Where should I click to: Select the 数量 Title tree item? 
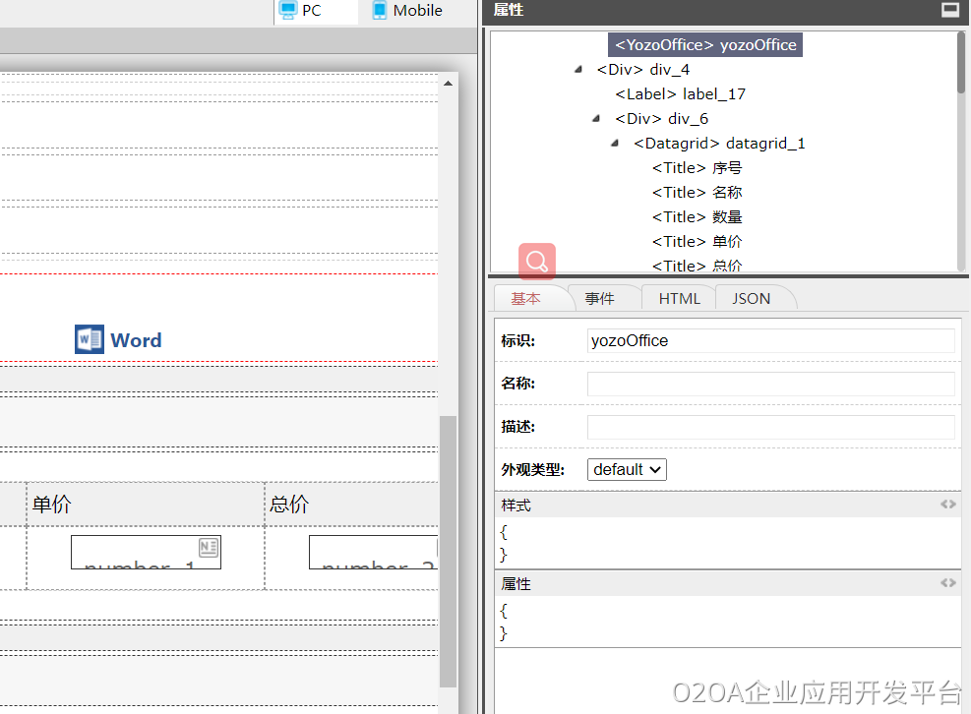697,217
